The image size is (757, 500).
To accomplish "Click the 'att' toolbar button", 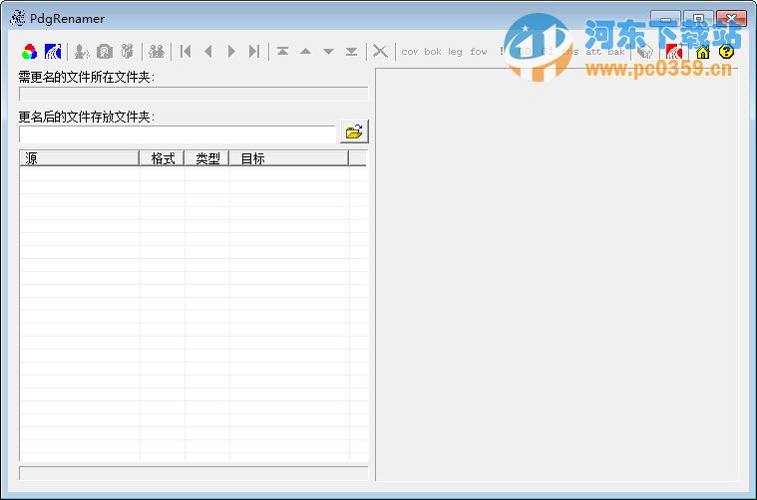I will (593, 51).
